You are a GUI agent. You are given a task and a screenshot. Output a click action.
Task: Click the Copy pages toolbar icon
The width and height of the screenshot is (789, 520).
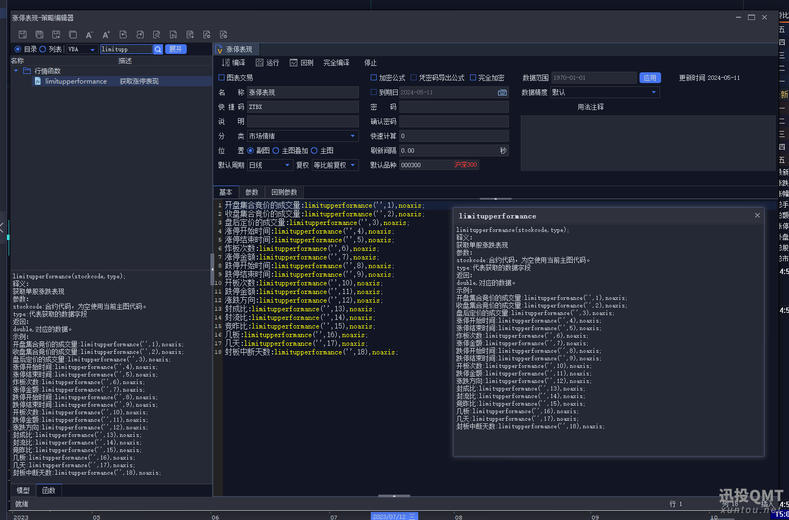coord(73,35)
